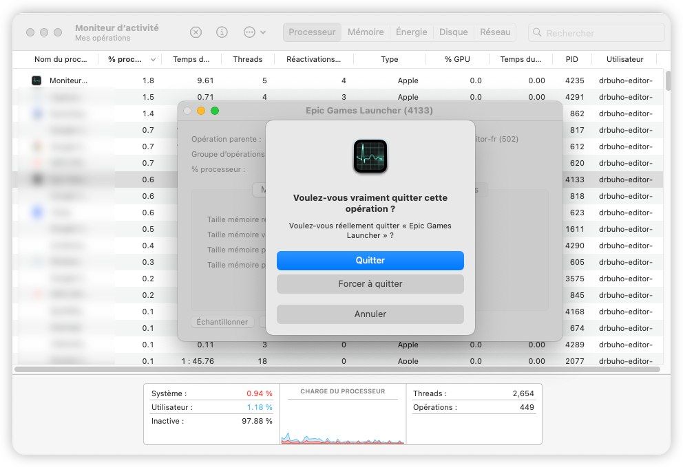The image size is (683, 467).
Task: Sort by the % proc... column header
Action: click(x=130, y=59)
